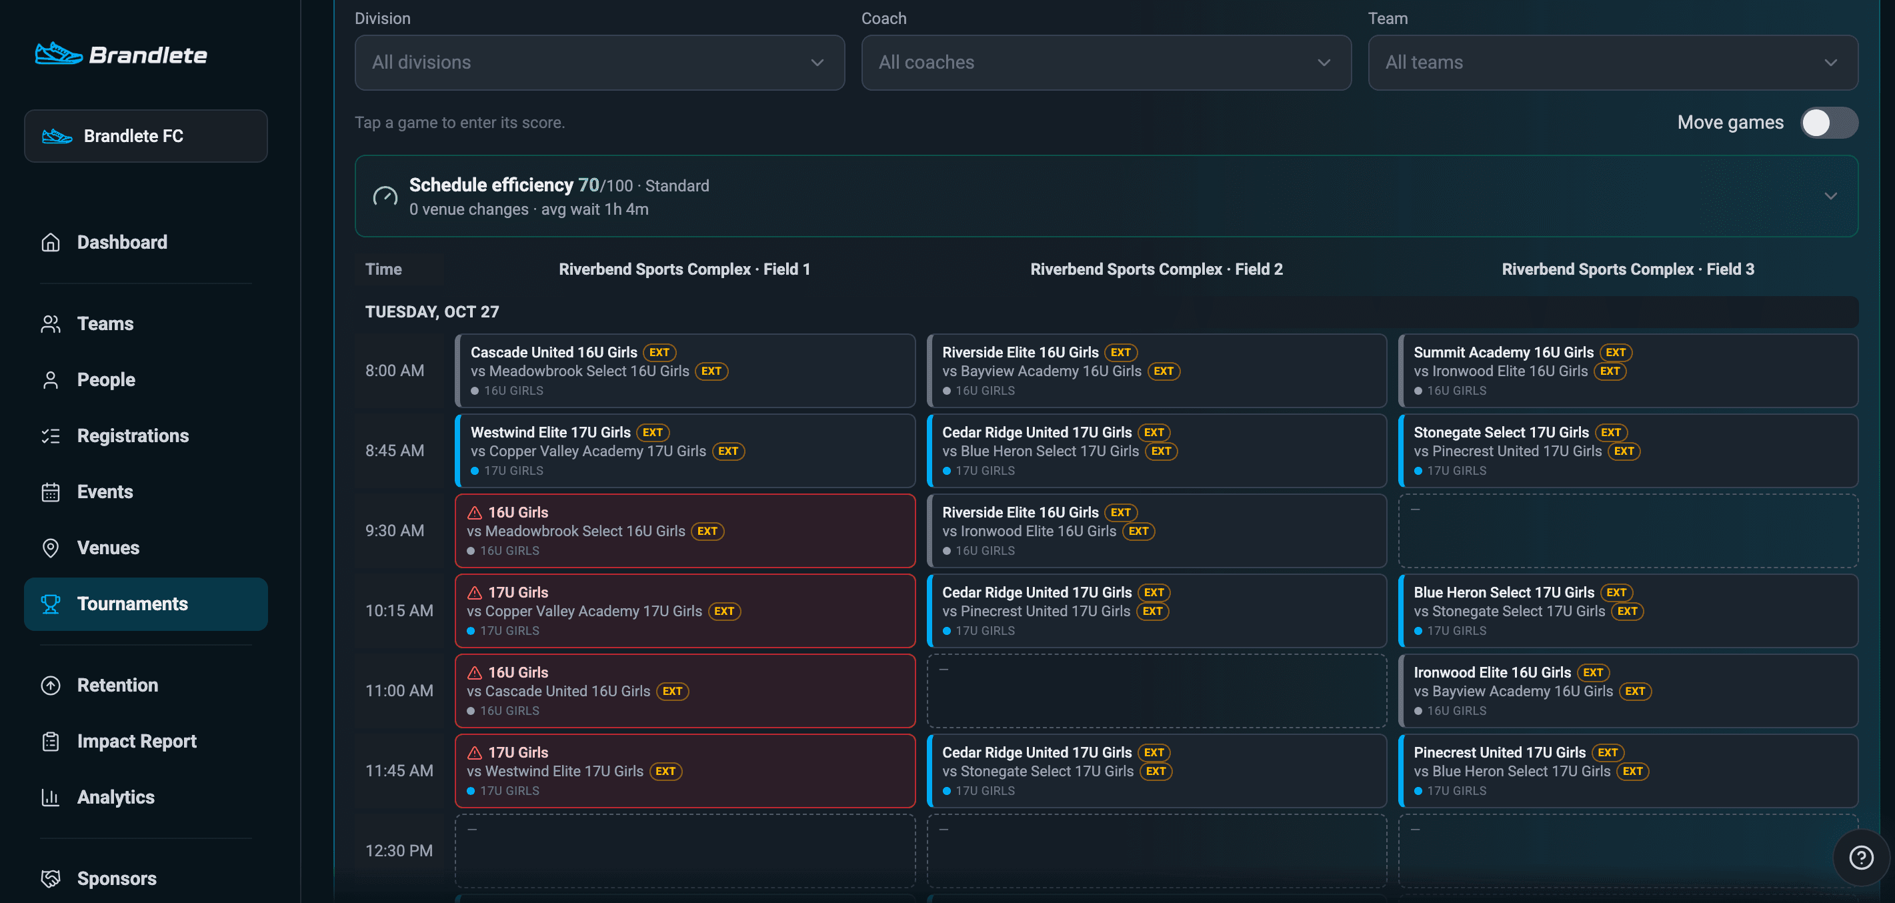Click the Brandlete shoe logo icon
1895x903 pixels.
point(58,54)
